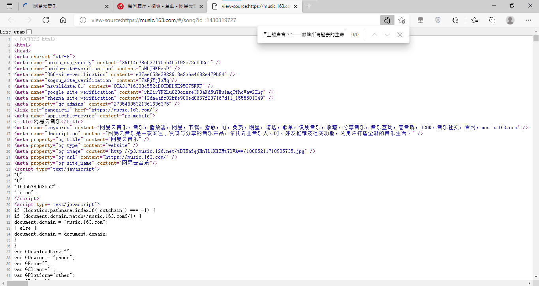Close the 网易云音乐 tab
The image size is (539, 286).
pos(107,6)
